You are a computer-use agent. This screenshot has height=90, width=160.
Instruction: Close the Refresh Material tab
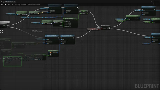[x=14, y=2]
